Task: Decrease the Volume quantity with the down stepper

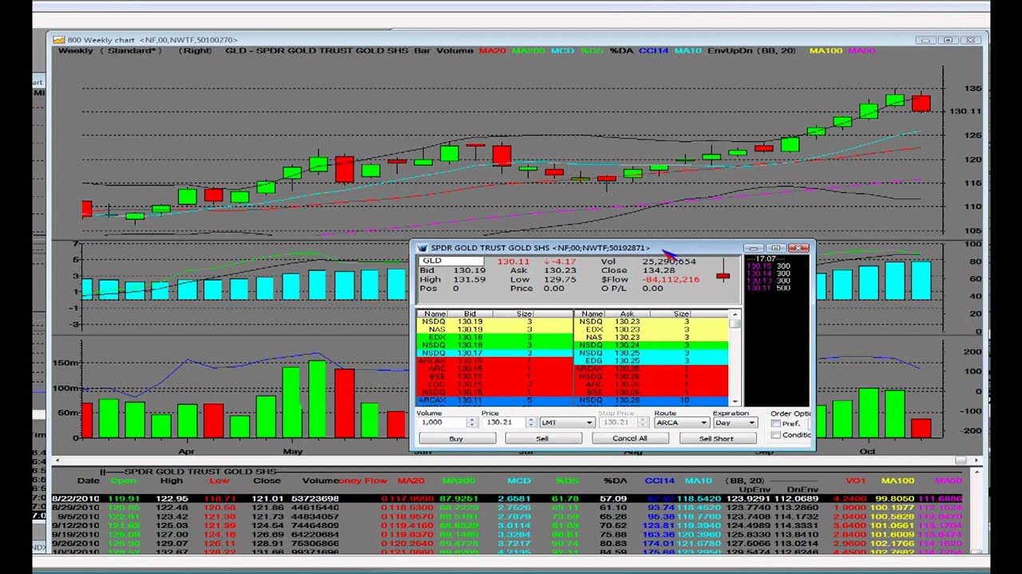Action: [x=472, y=425]
